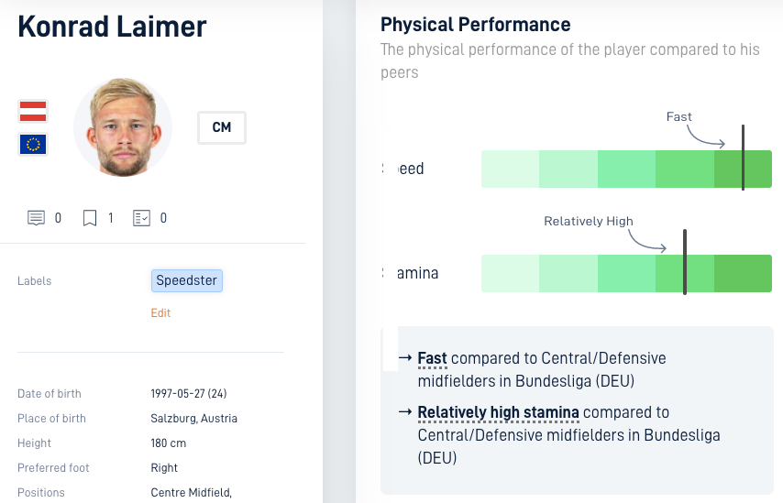The width and height of the screenshot is (783, 503).
Task: Click Konrad Laimer's profile photo
Action: 123,126
